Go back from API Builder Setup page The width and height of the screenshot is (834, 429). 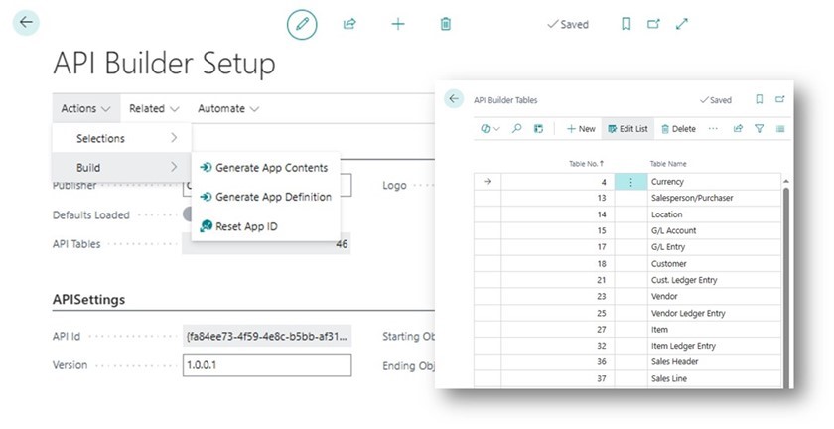[26, 23]
